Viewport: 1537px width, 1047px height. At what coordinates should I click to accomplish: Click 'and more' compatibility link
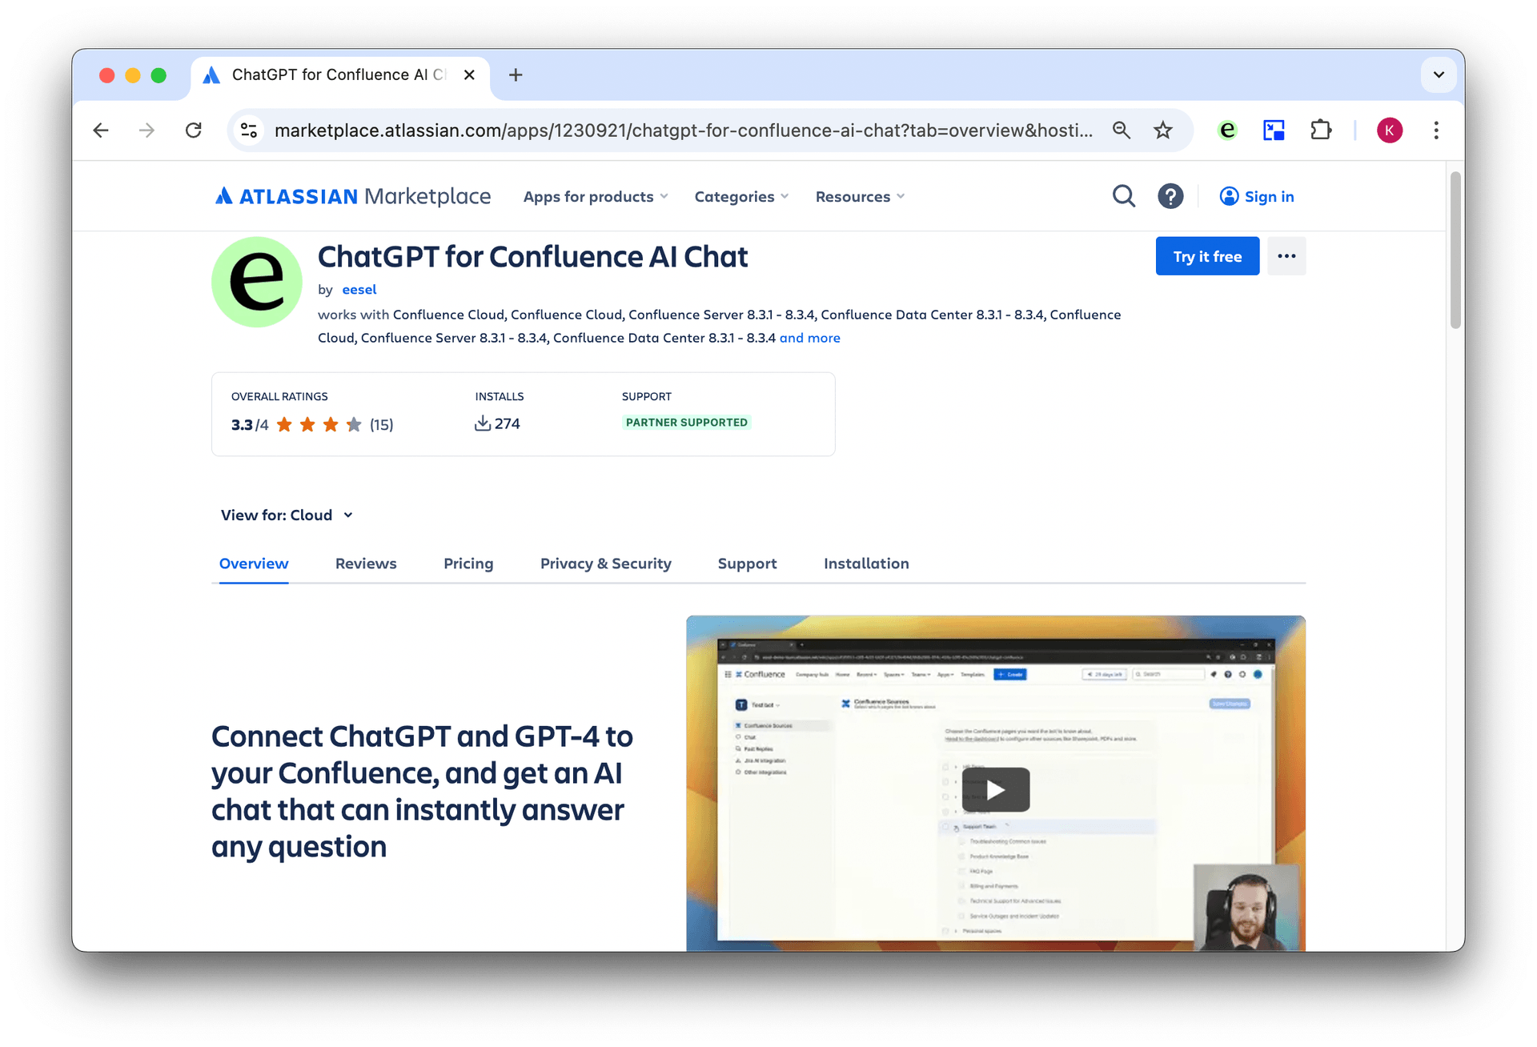(810, 339)
